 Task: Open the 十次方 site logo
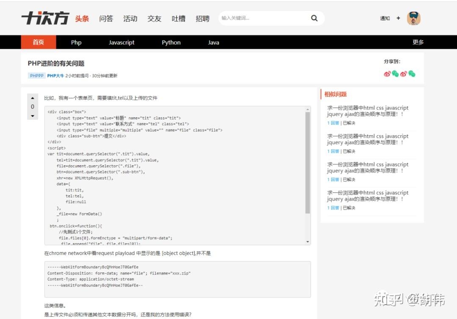(44, 17)
